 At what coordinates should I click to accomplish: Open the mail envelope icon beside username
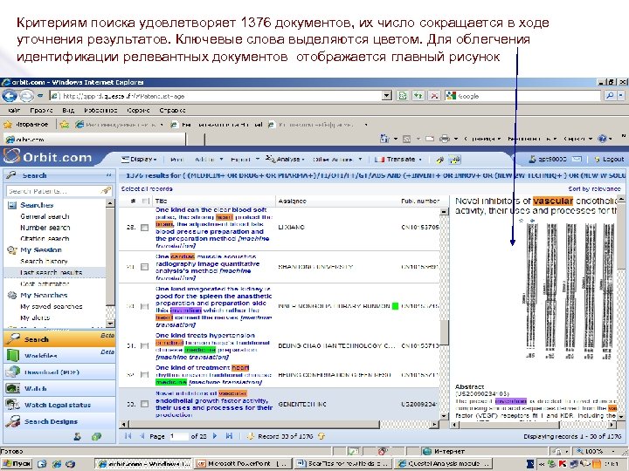[577, 159]
